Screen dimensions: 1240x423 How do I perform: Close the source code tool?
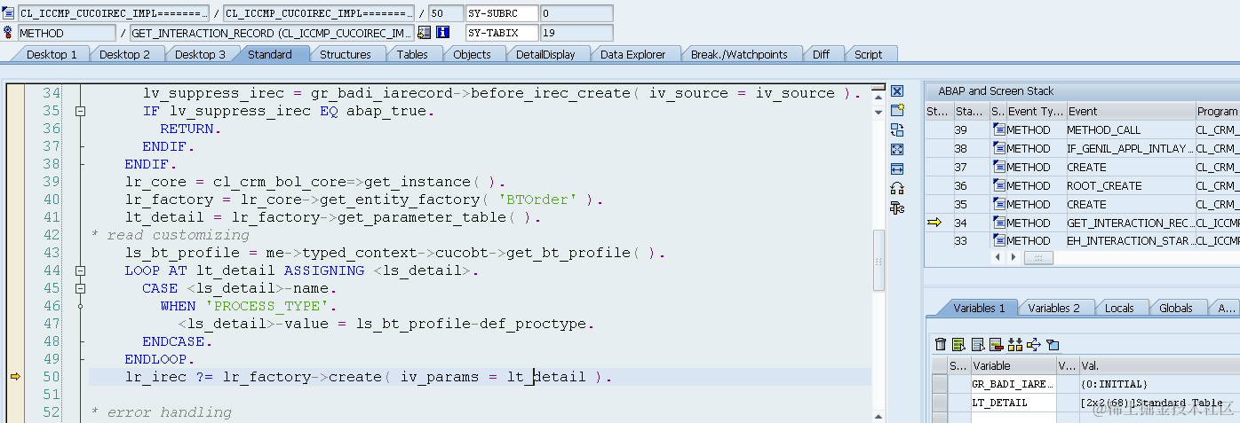tap(897, 90)
